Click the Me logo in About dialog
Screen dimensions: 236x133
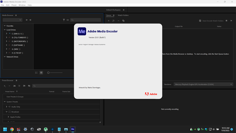point(82,31)
